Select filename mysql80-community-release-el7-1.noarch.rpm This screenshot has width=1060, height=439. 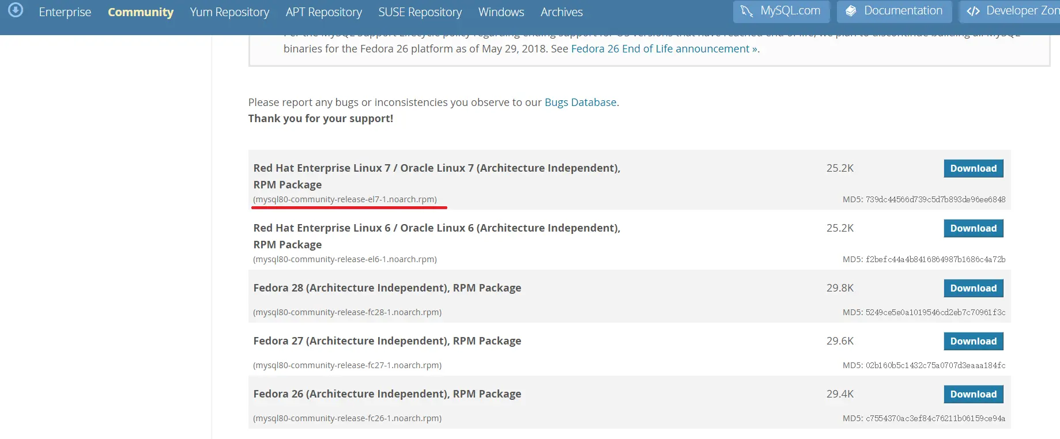[x=345, y=199]
